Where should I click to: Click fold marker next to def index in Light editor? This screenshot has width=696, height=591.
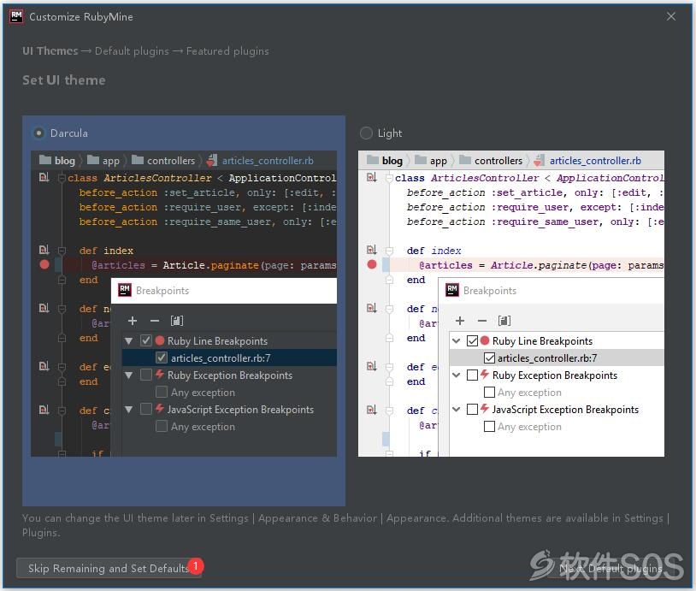(389, 251)
